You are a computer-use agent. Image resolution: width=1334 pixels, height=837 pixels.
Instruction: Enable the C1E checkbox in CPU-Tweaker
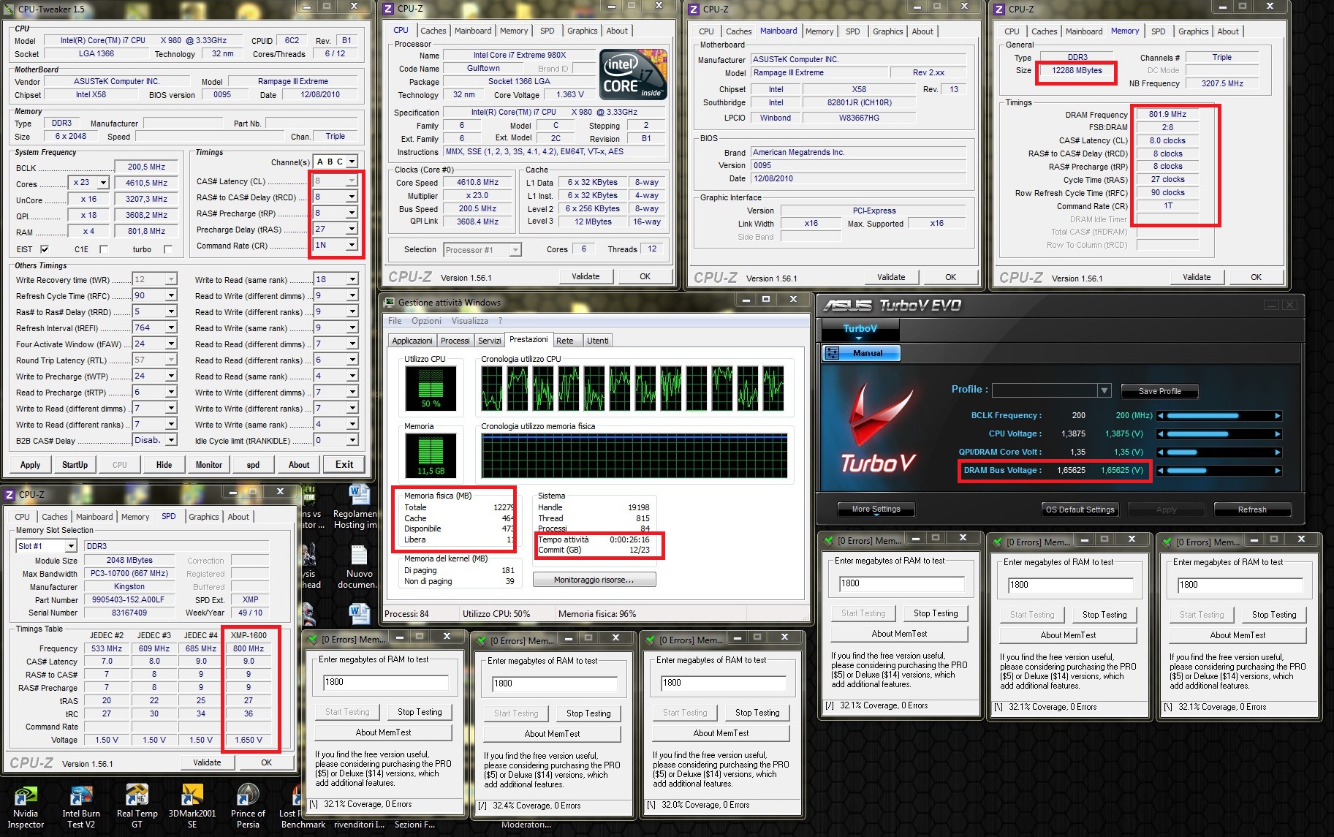click(x=103, y=249)
